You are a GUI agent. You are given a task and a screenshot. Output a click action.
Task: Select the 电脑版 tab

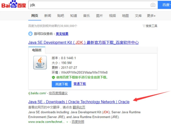pyautogui.click(x=37, y=50)
